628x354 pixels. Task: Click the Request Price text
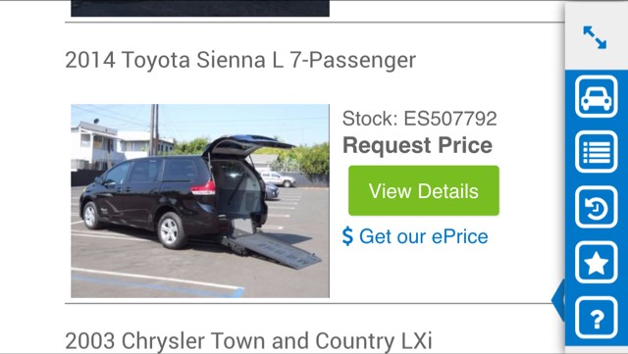click(417, 145)
